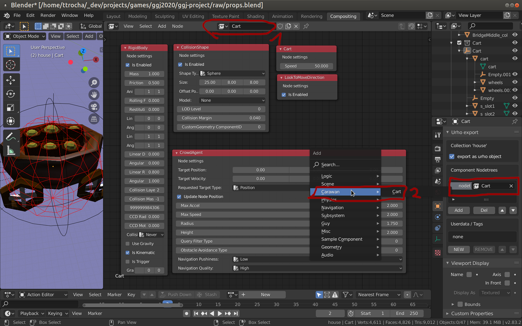This screenshot has width=522, height=326.
Task: Open the Output properties tab
Action: click(x=438, y=160)
